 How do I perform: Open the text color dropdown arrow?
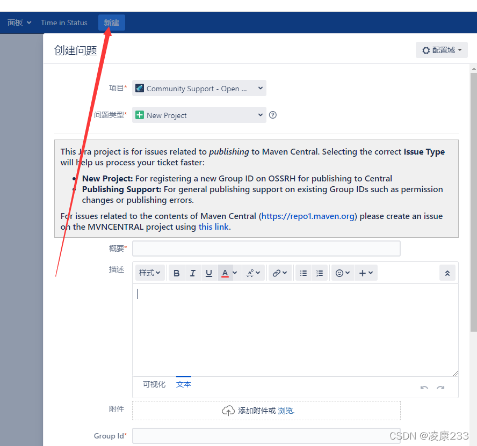pyautogui.click(x=235, y=273)
